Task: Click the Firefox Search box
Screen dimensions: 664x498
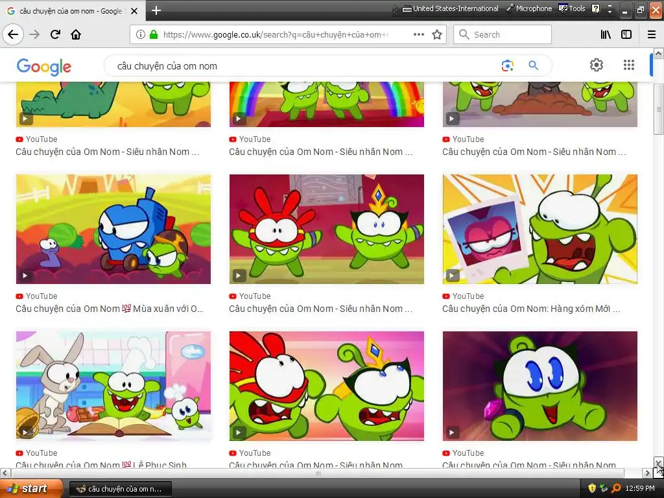Action: 503,34
